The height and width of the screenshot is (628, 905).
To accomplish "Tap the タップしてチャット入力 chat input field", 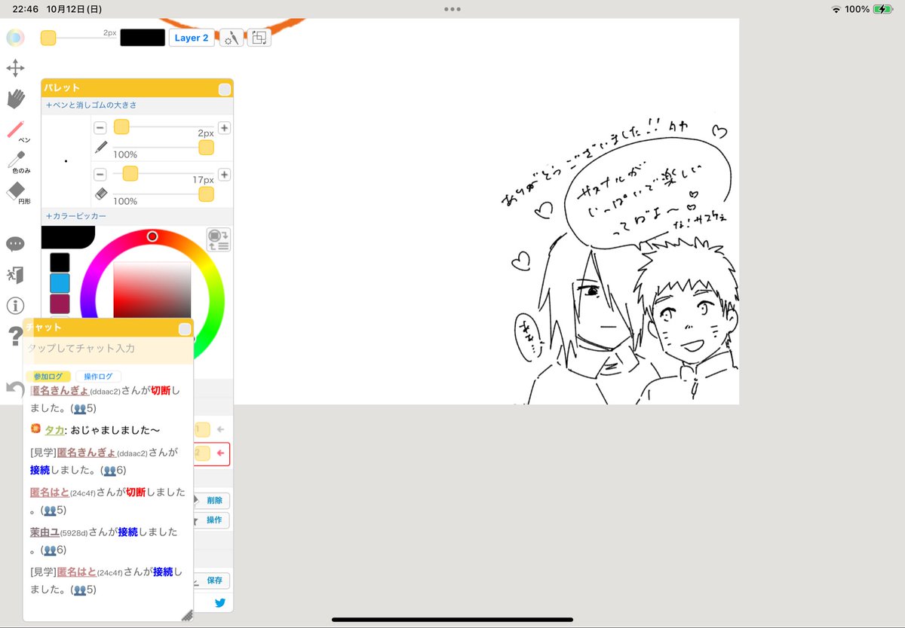I will coord(109,349).
